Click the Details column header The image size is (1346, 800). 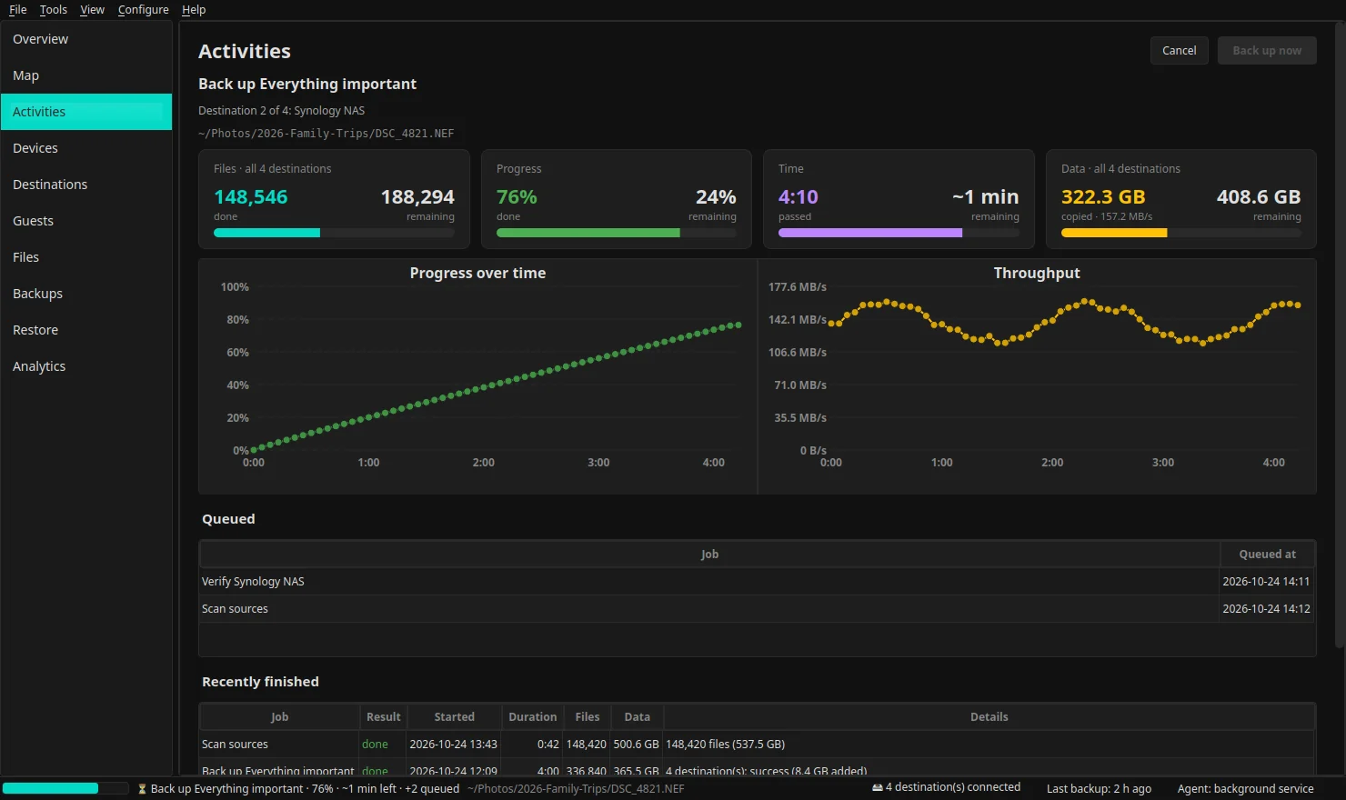tap(989, 716)
